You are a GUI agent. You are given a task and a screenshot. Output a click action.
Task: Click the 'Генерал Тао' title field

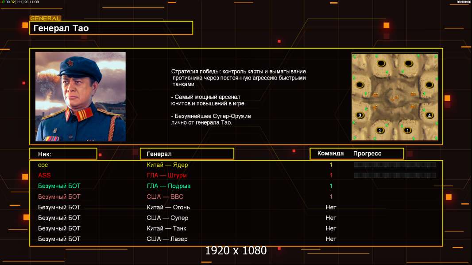pos(111,28)
